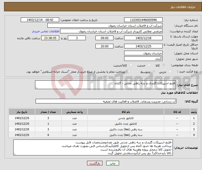The height and width of the screenshot is (170, 202).
Task: Click the تعداد / مقدار column header
Action: coord(48,112)
